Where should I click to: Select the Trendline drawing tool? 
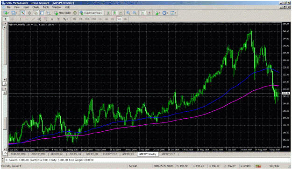(33, 19)
